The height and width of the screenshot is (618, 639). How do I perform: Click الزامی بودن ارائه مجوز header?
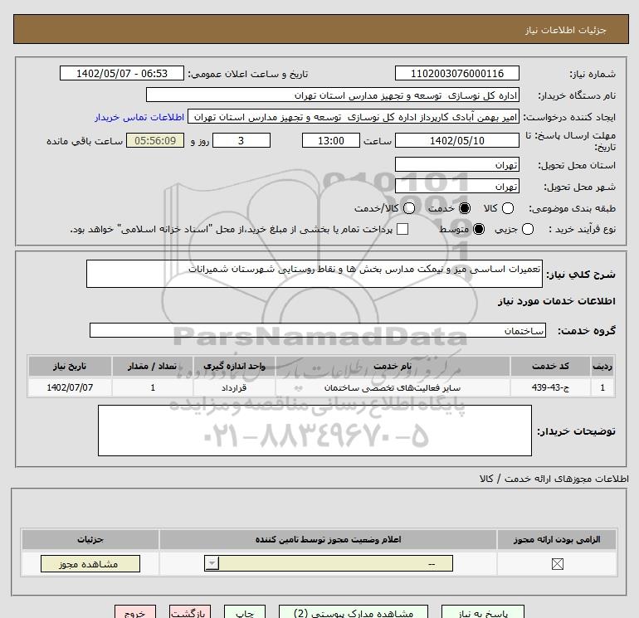[x=557, y=539]
